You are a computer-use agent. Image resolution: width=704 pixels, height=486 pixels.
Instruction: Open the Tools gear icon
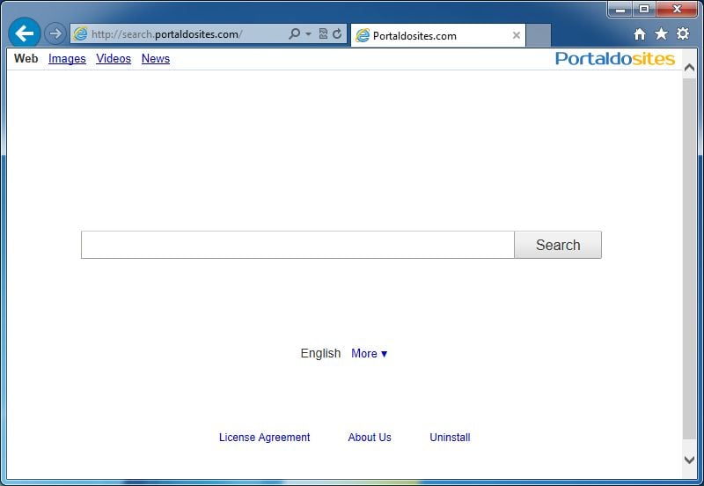[683, 33]
